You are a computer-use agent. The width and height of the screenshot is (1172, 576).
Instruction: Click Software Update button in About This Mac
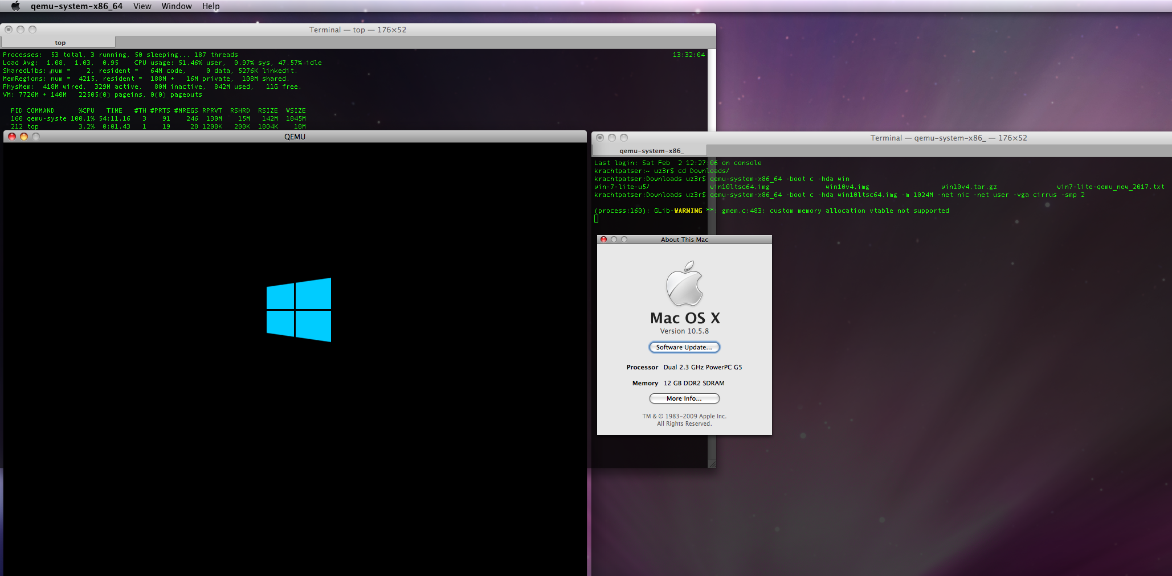point(684,347)
